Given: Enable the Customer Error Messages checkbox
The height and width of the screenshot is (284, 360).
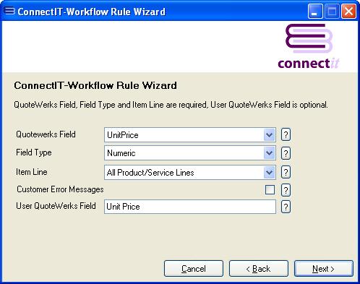Looking at the screenshot, I should pos(270,189).
